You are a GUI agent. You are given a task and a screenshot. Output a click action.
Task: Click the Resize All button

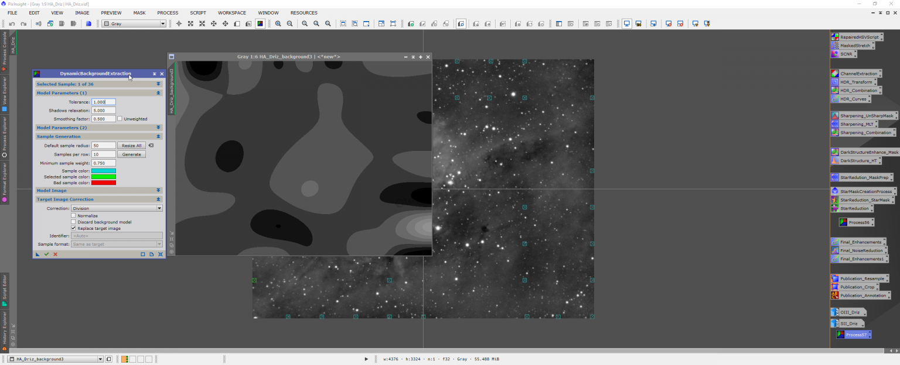[131, 145]
